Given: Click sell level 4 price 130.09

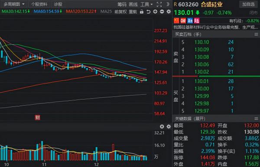Looking at the screenshot, I should pos(201,49).
